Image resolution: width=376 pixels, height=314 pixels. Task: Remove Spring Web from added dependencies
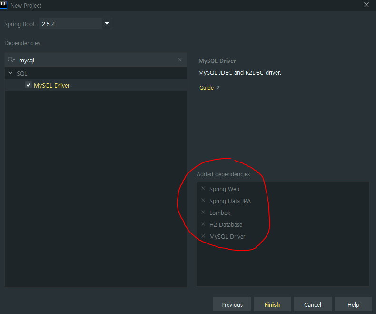pyautogui.click(x=203, y=189)
